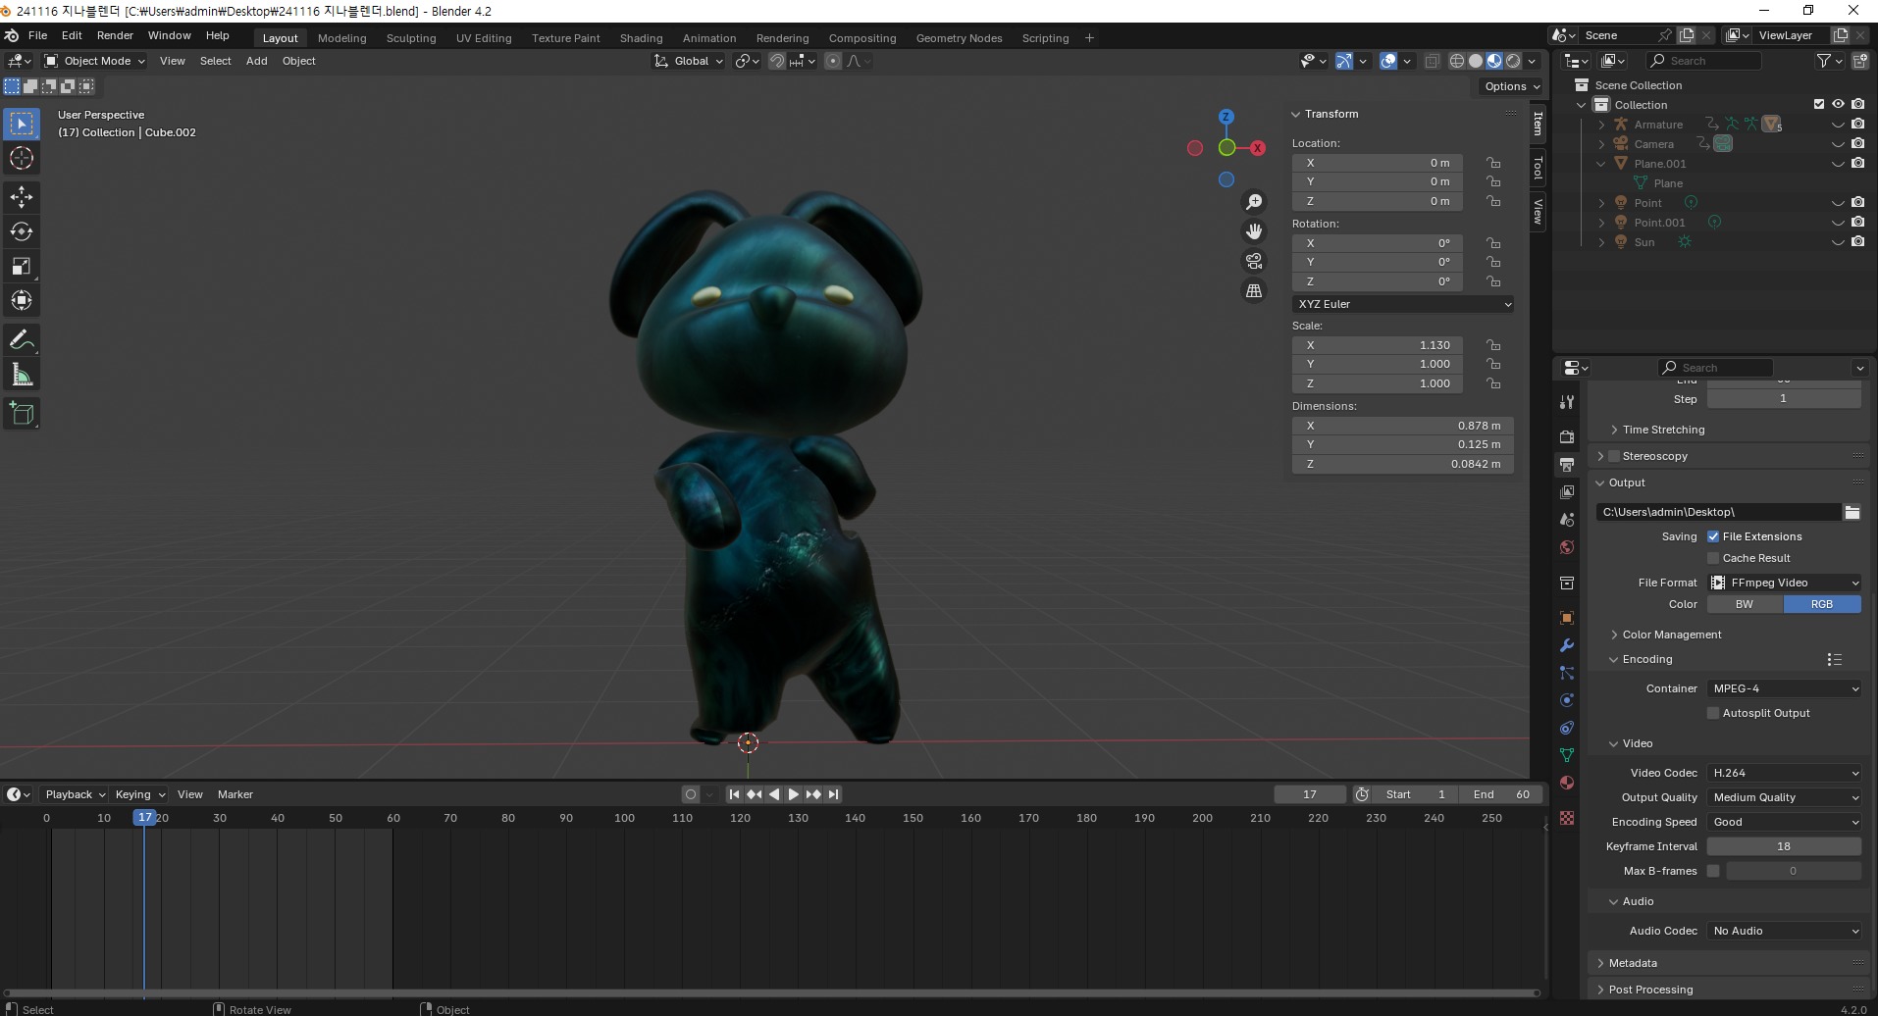Open the Playback popover

75,794
